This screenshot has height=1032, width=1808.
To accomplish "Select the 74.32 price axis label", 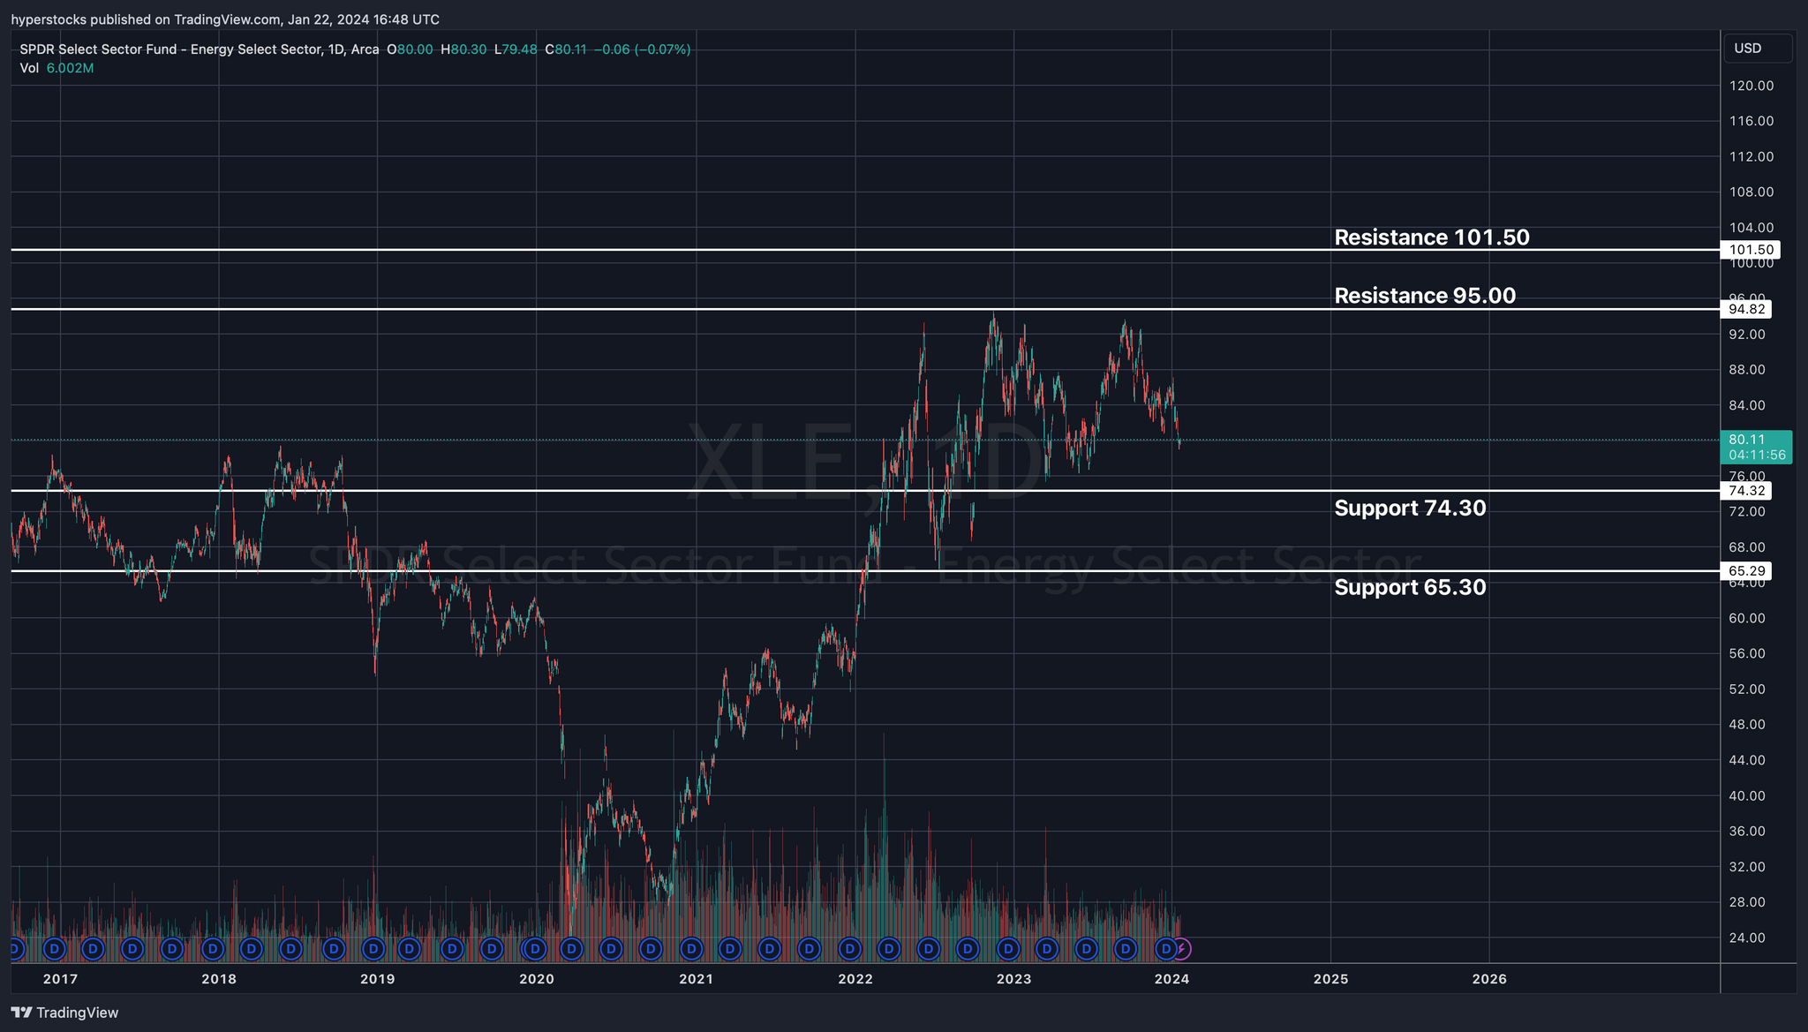I will (1746, 491).
